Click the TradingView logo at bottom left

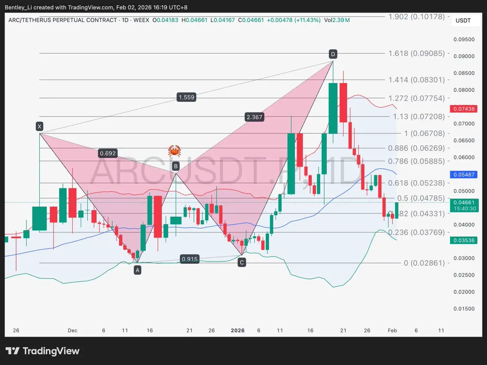43,351
